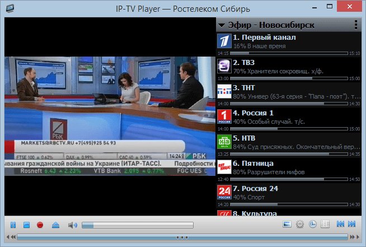
Task: Switch to next channel button
Action: coord(352,224)
